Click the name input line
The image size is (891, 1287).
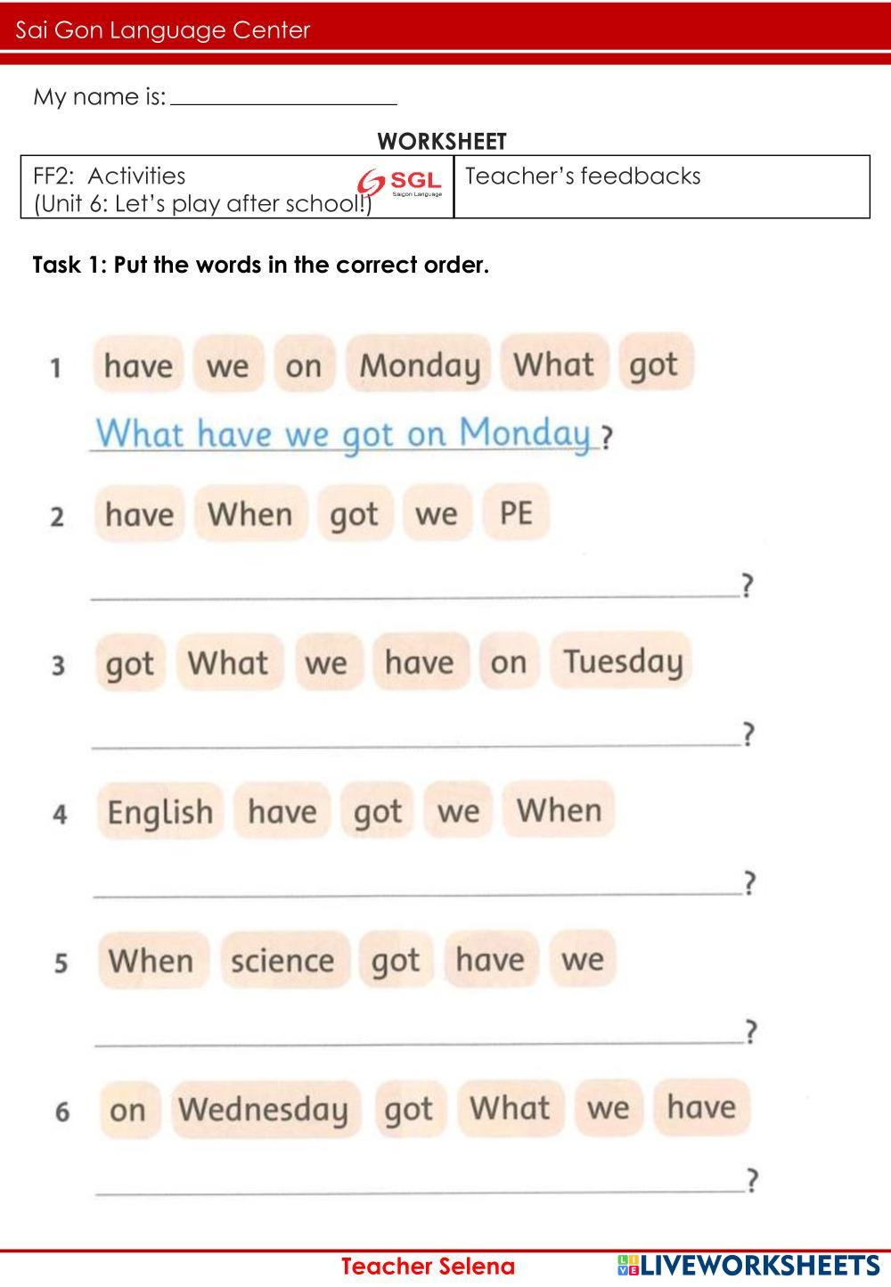pyautogui.click(x=282, y=96)
